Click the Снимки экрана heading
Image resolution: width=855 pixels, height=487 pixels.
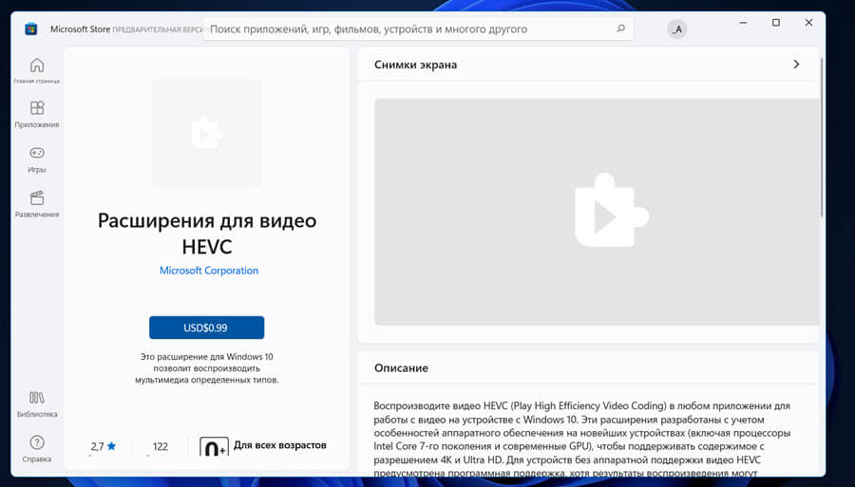click(415, 65)
